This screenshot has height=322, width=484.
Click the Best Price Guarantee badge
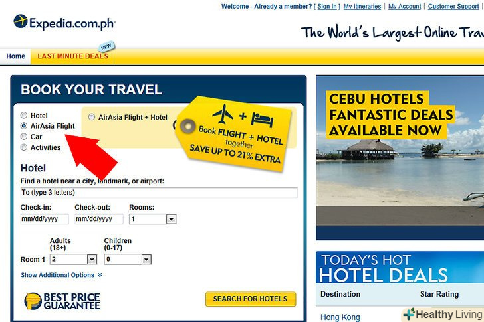pyautogui.click(x=62, y=301)
